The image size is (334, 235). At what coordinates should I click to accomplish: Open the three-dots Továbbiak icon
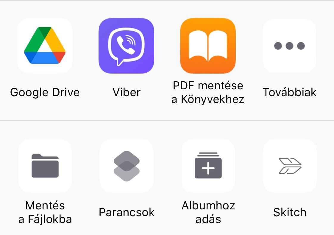289,46
